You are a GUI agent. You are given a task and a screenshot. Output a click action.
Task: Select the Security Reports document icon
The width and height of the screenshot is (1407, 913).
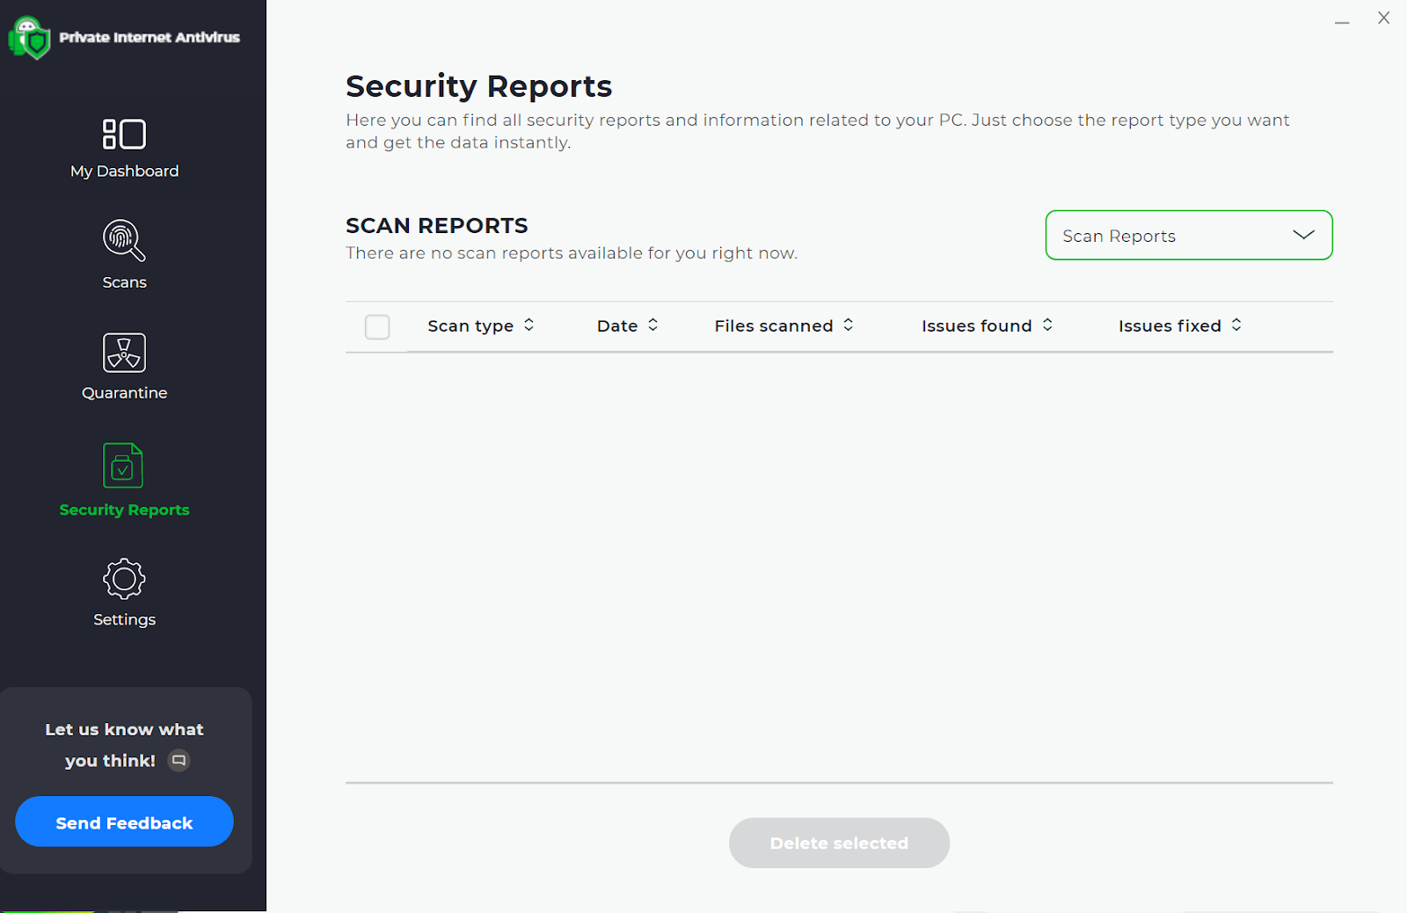coord(123,465)
